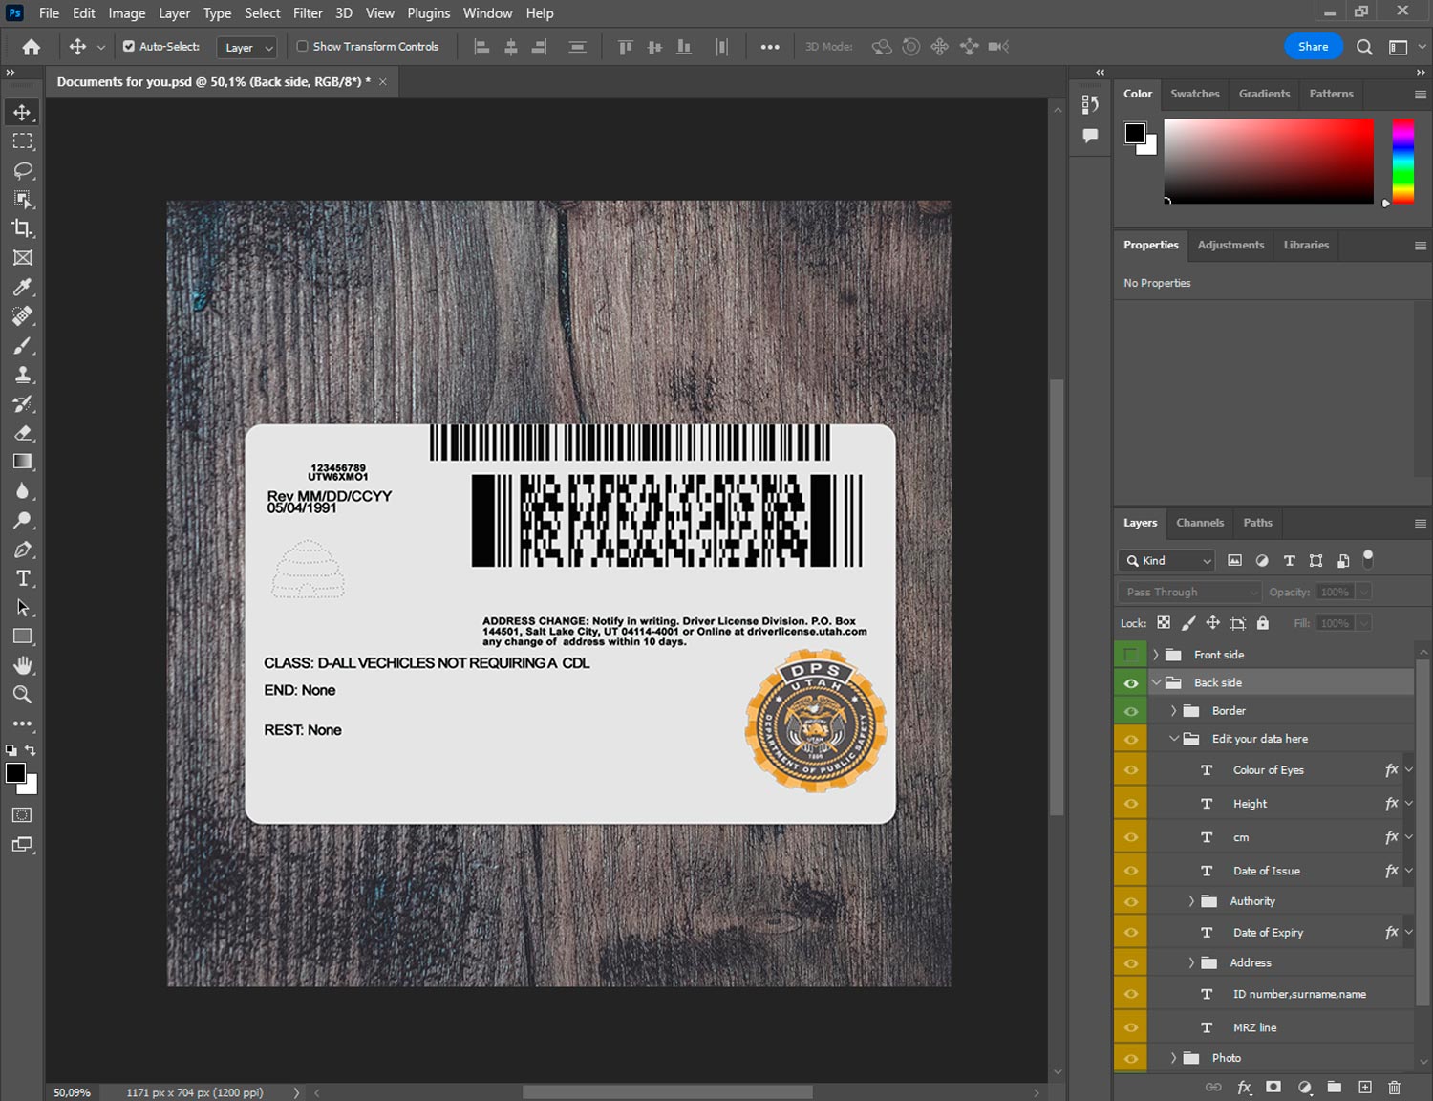Expand the Front side layer group
This screenshot has width=1433, height=1101.
[x=1155, y=655]
